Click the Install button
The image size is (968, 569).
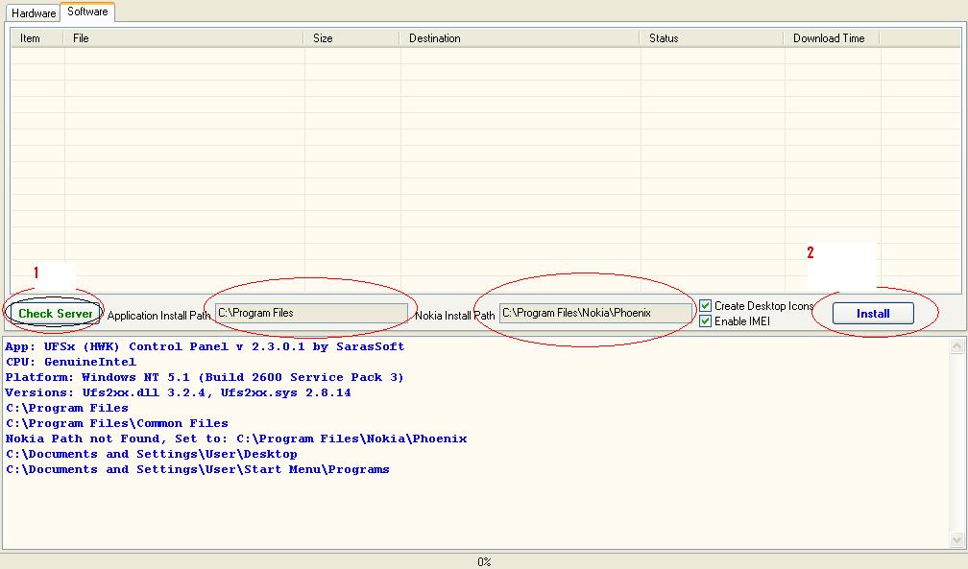point(873,314)
